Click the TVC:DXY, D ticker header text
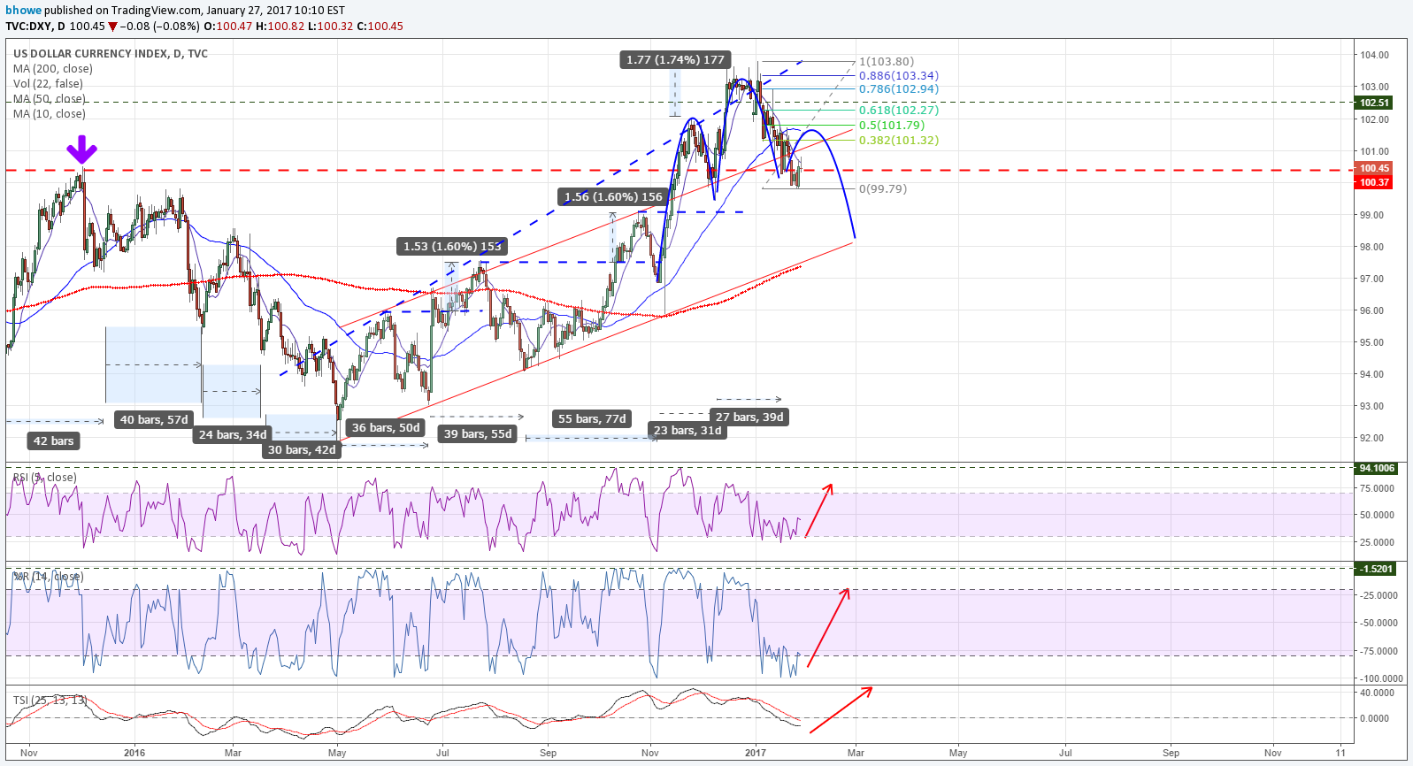Image resolution: width=1413 pixels, height=766 pixels. [35, 26]
